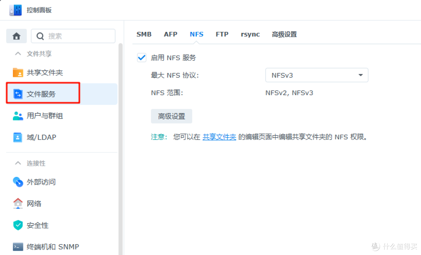Click the File Services (文件服务) icon
Image resolution: width=421 pixels, height=255 pixels.
[x=18, y=94]
